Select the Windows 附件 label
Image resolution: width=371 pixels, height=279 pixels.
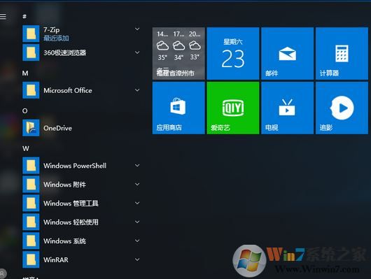click(64, 185)
